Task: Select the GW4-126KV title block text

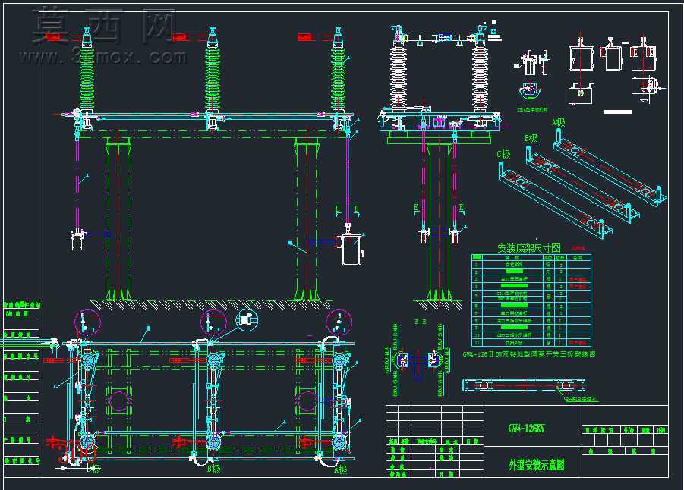Action: coord(527,428)
